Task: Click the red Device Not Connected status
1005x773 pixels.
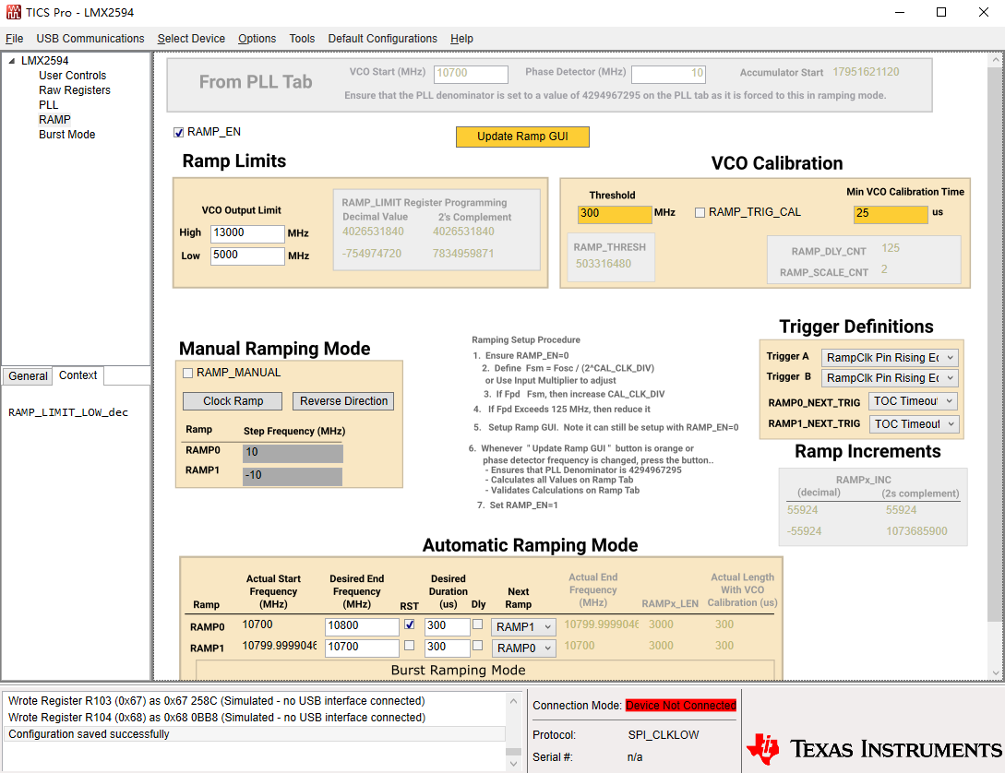Action: tap(681, 705)
